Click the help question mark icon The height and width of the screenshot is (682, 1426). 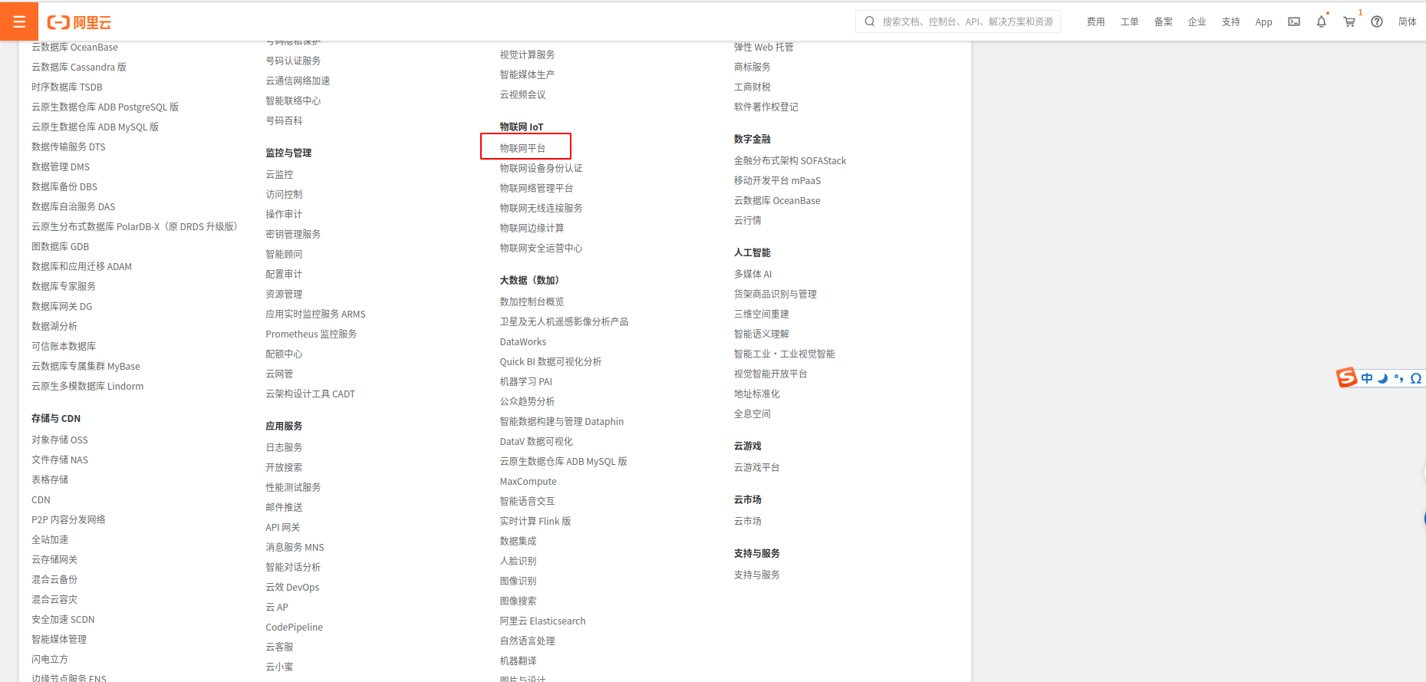click(x=1377, y=21)
